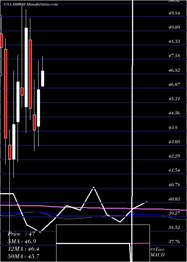Image resolution: width=187 pixels, height=262 pixels.
Task: Click the 40.78 price axis label
Action: tap(174, 185)
